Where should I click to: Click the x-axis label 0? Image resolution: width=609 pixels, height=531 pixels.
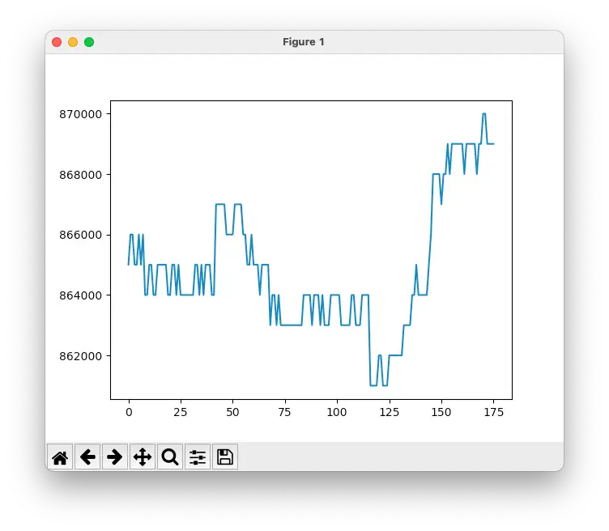pyautogui.click(x=129, y=412)
